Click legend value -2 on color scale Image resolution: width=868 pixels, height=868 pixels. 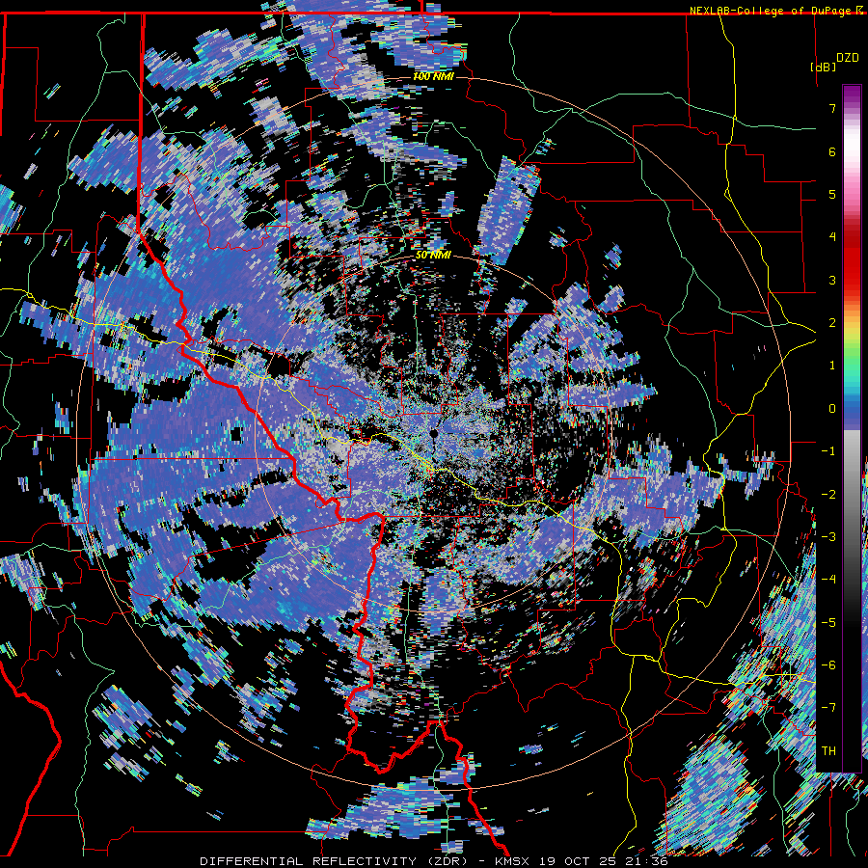click(x=828, y=495)
